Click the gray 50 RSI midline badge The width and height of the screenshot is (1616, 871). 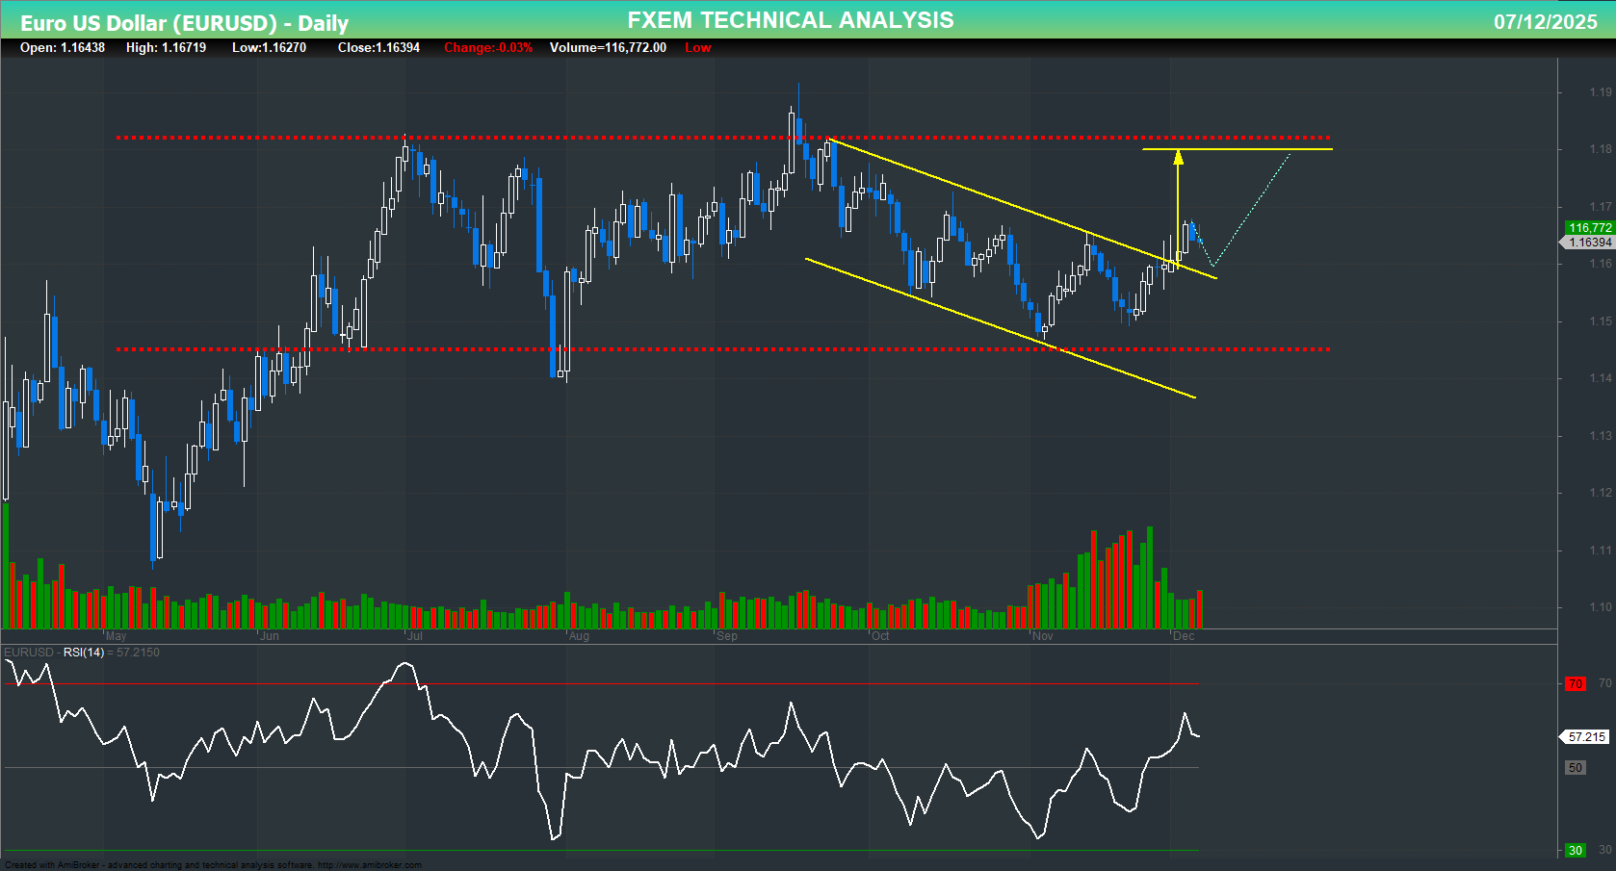(1576, 768)
